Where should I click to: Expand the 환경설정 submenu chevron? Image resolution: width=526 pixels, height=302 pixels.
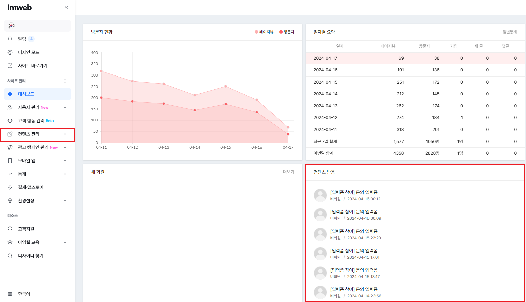[x=65, y=201]
